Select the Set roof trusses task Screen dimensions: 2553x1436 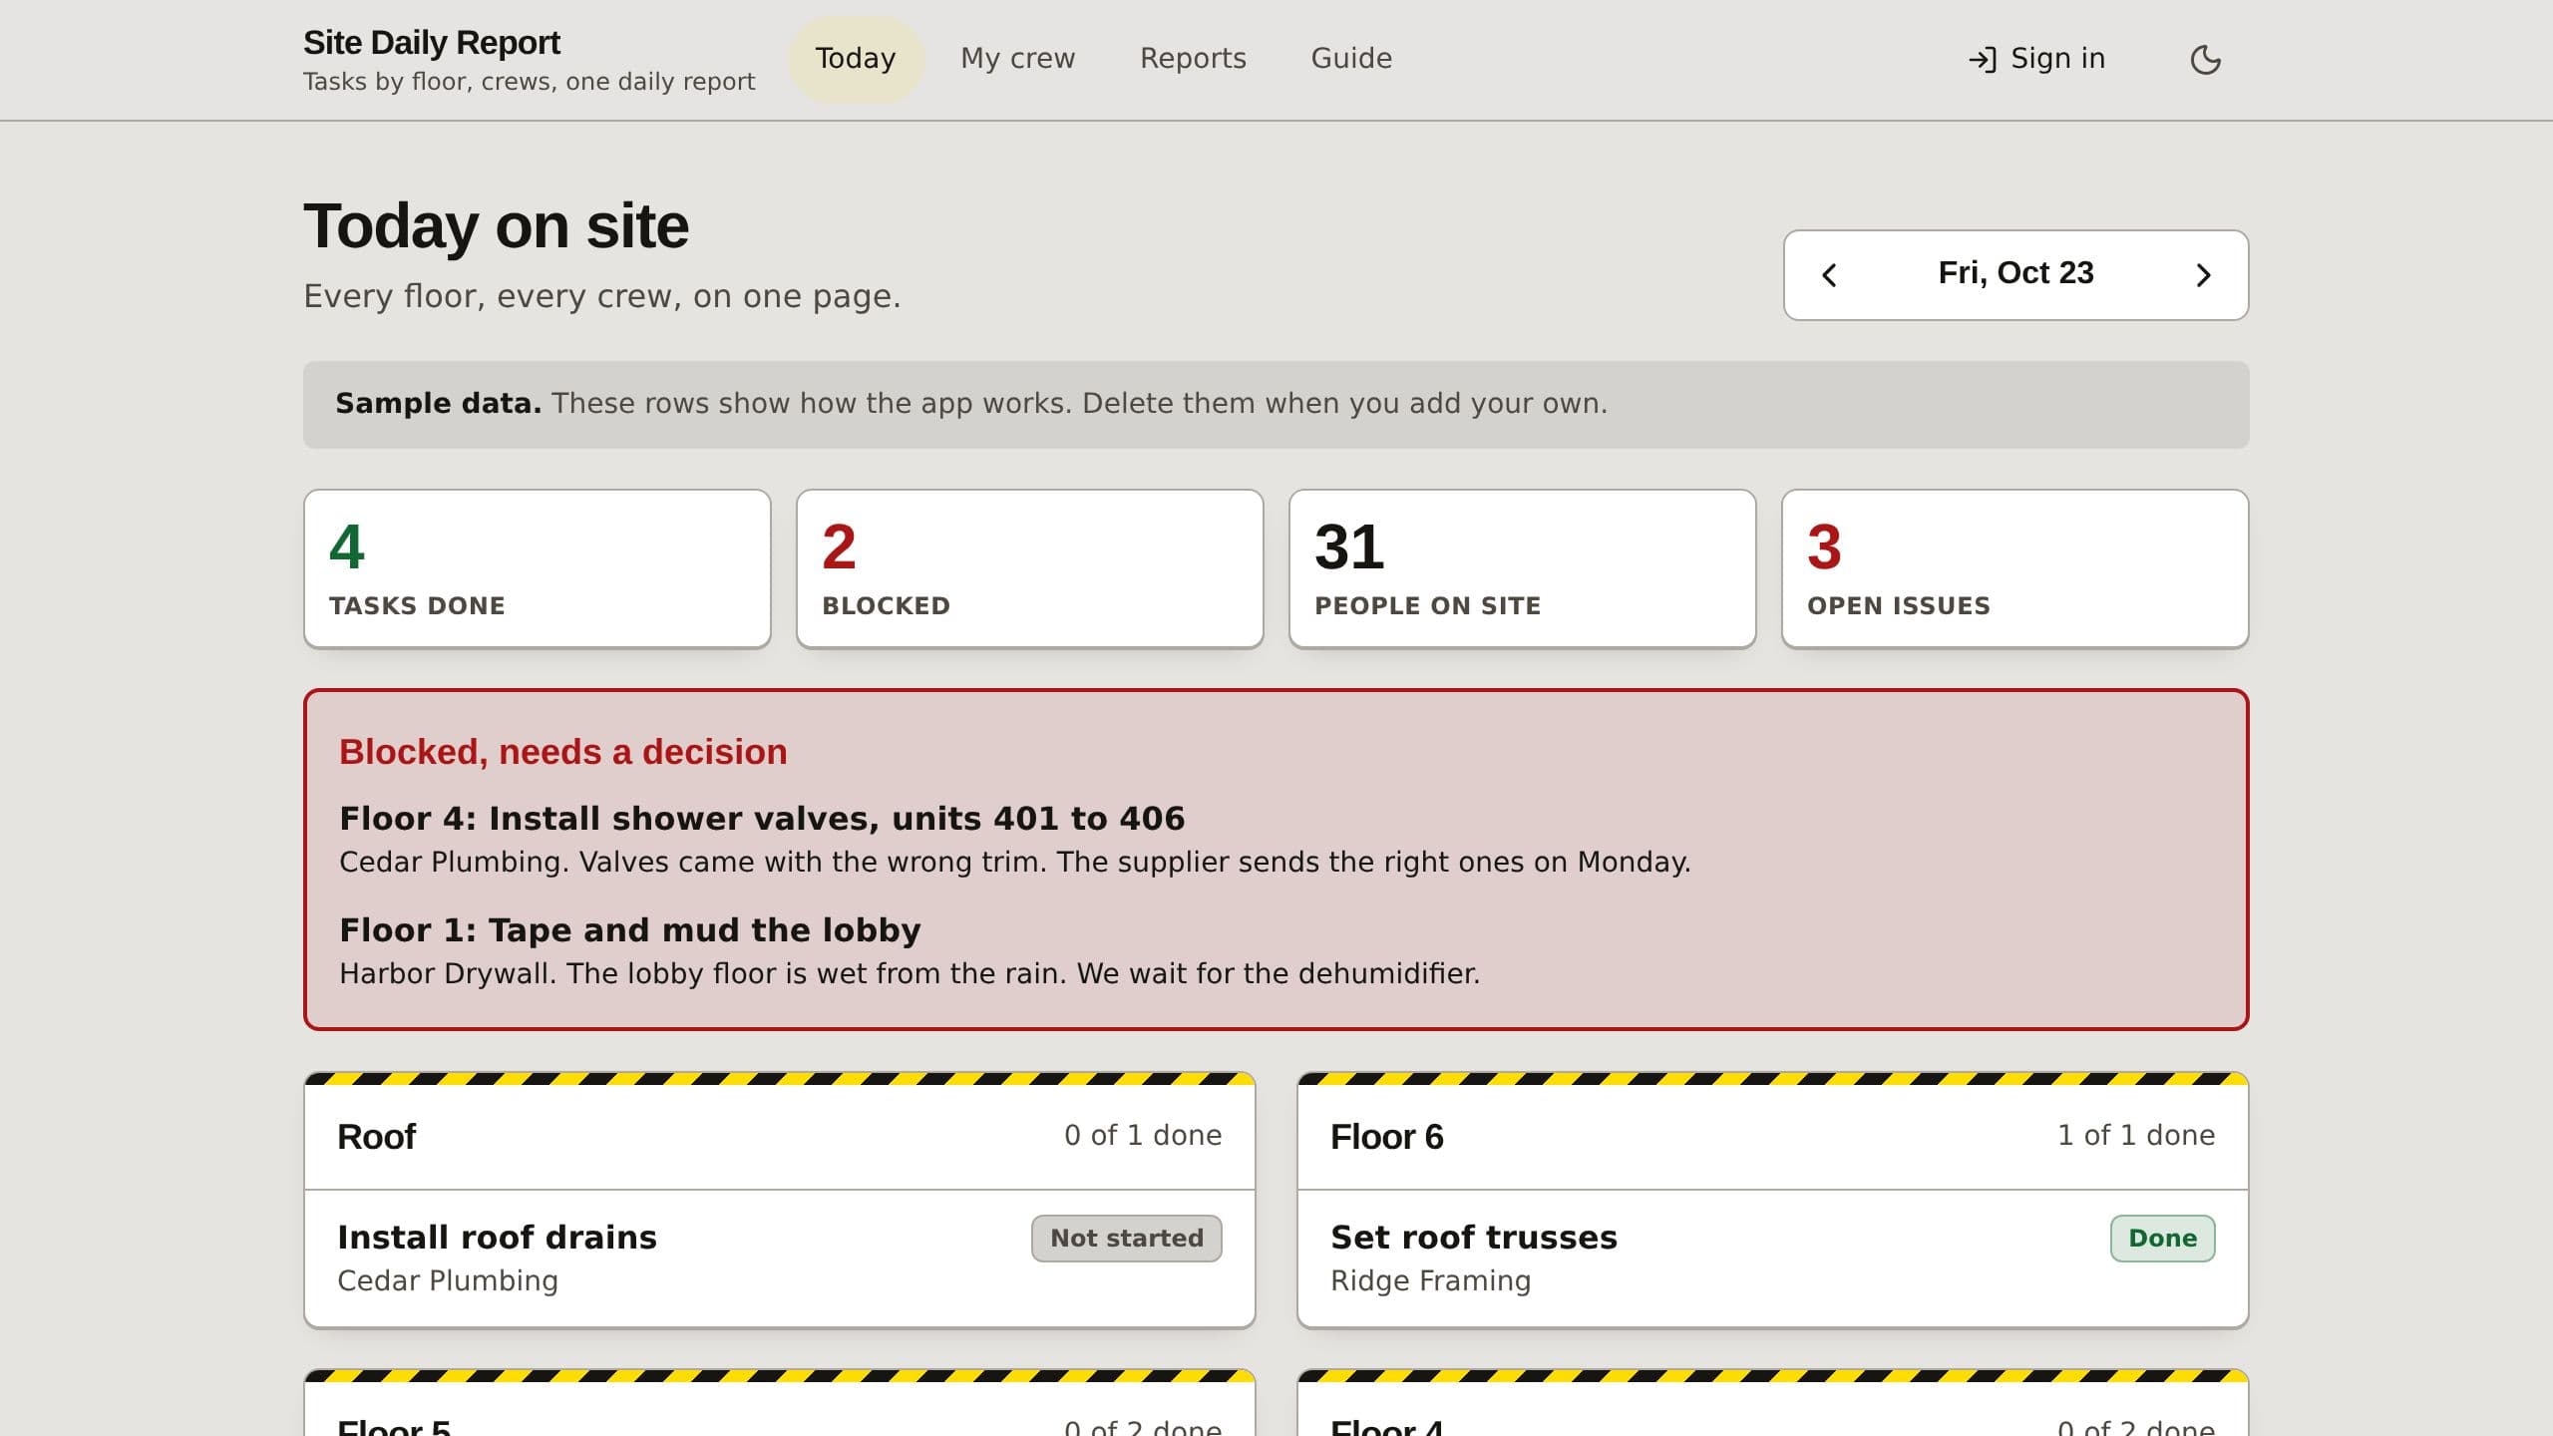tap(1474, 1238)
